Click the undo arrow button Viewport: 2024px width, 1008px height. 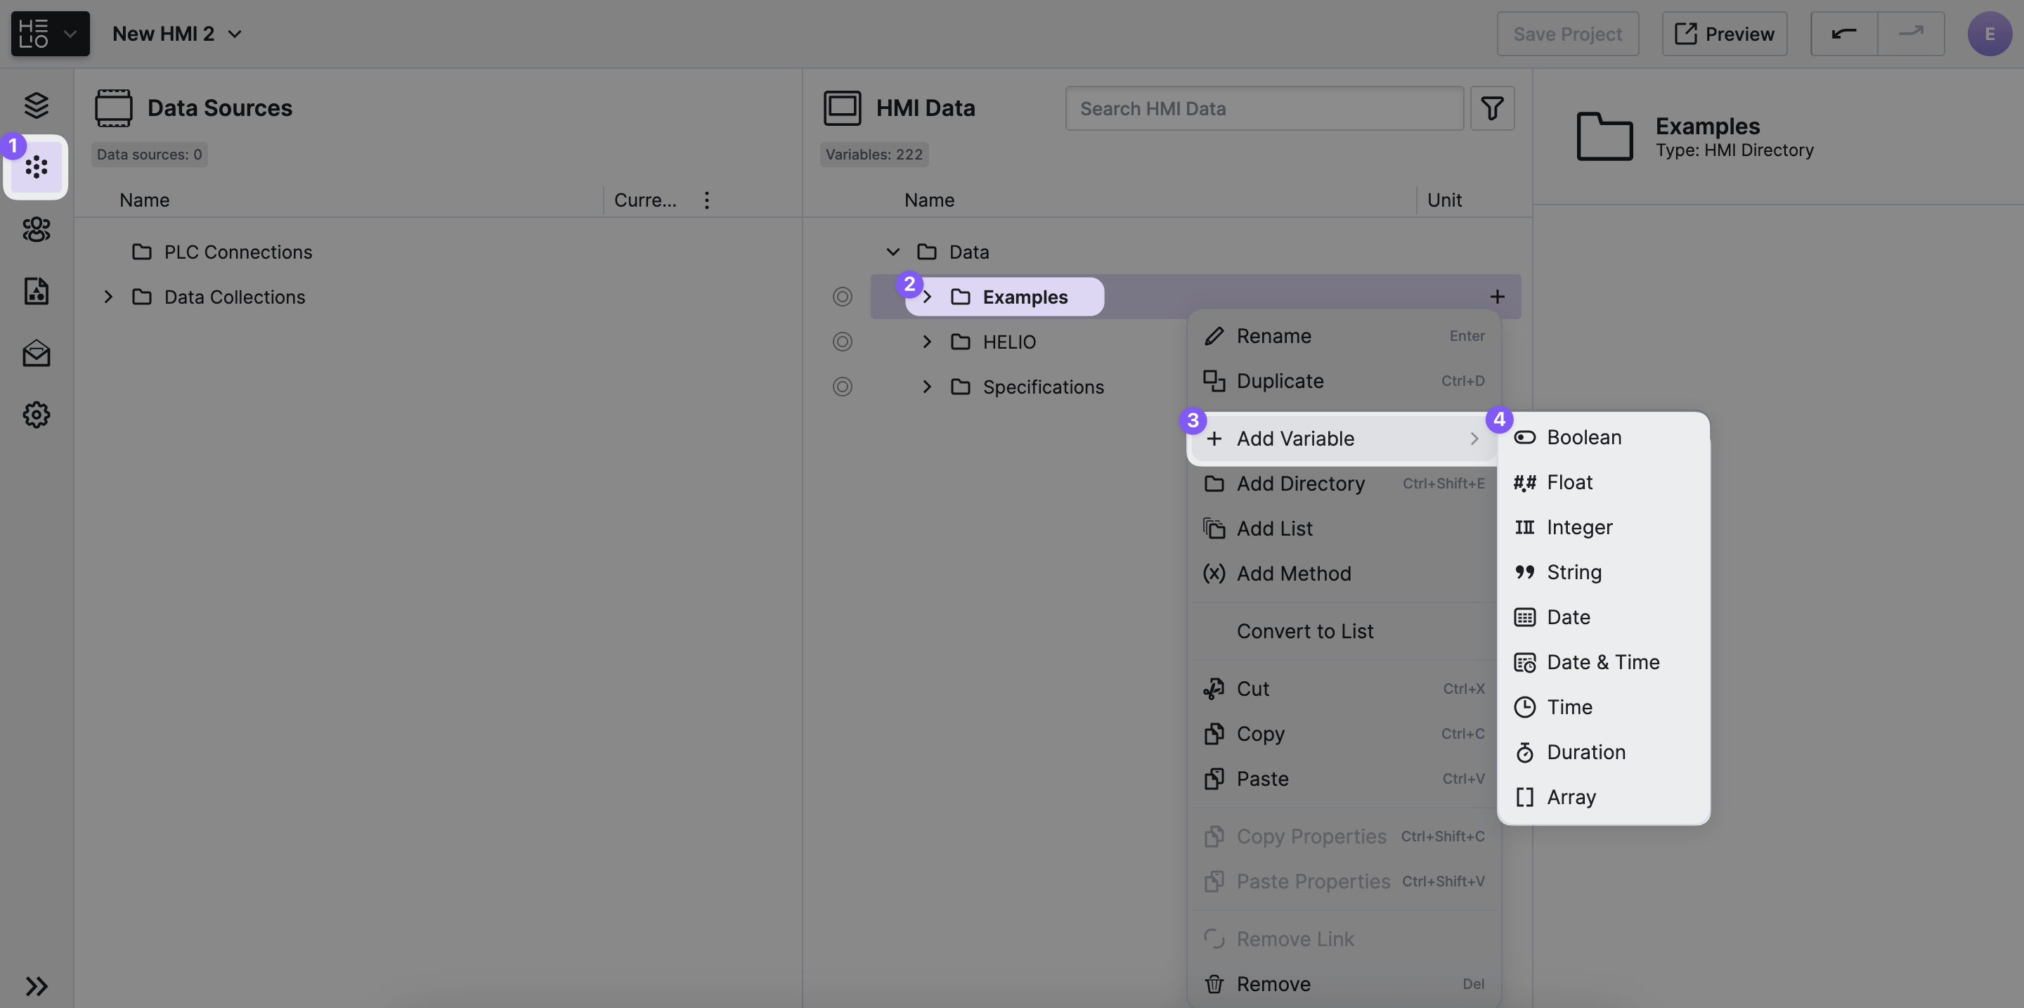tap(1843, 34)
